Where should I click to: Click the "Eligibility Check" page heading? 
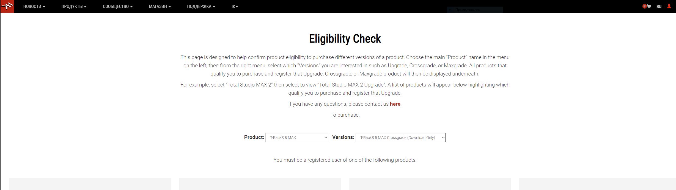coord(345,39)
